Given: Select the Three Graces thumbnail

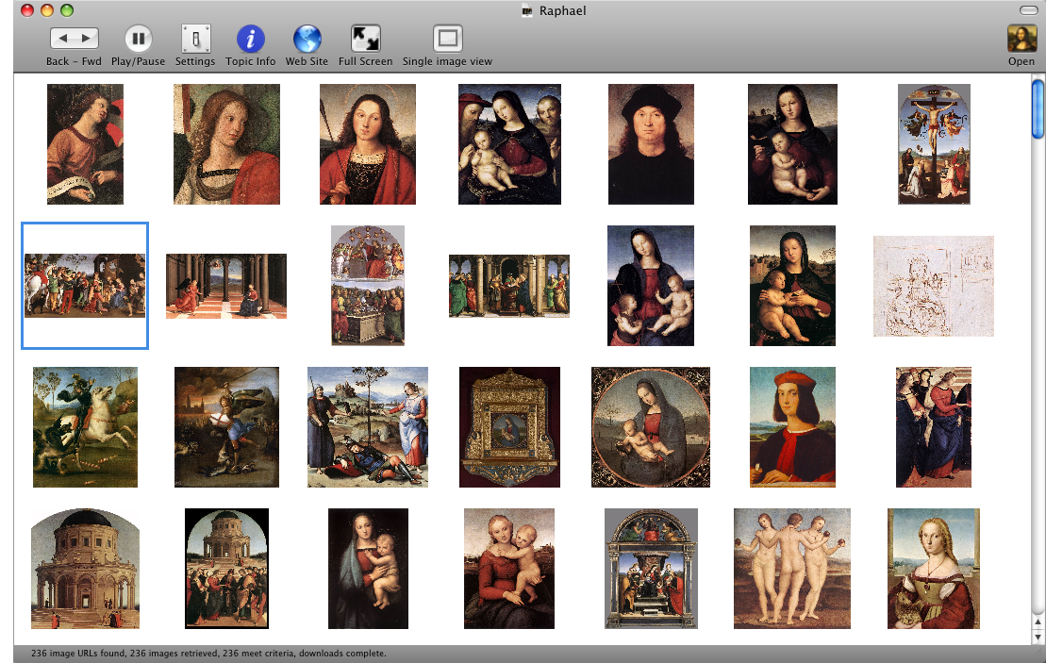Looking at the screenshot, I should [x=792, y=569].
